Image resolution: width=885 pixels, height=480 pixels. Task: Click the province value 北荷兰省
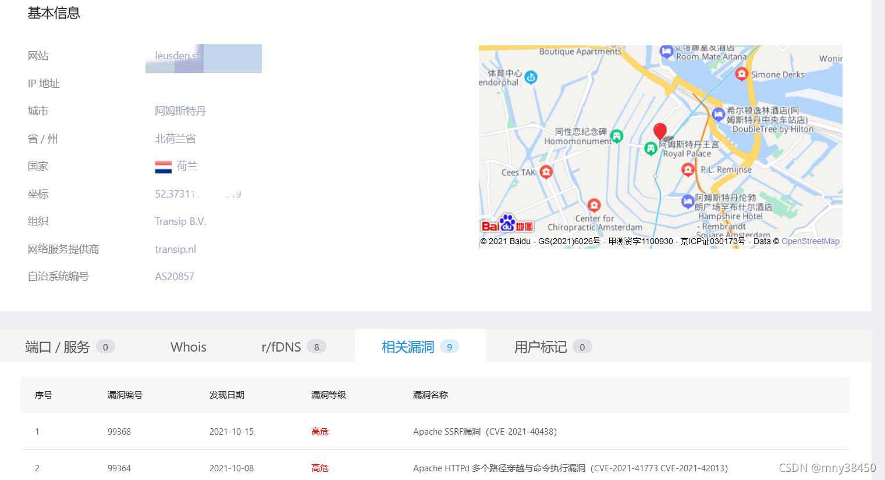click(175, 139)
